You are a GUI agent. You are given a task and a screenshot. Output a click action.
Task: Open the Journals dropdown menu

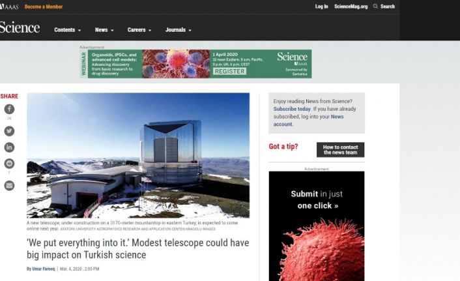click(178, 30)
